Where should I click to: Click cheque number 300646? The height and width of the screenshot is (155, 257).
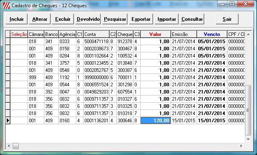click(x=125, y=121)
